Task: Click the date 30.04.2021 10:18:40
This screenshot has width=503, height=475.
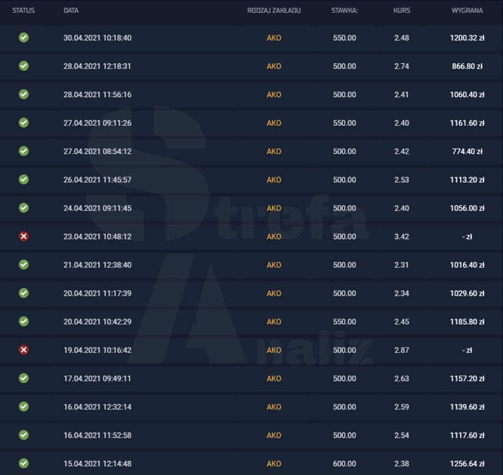Action: pos(98,38)
